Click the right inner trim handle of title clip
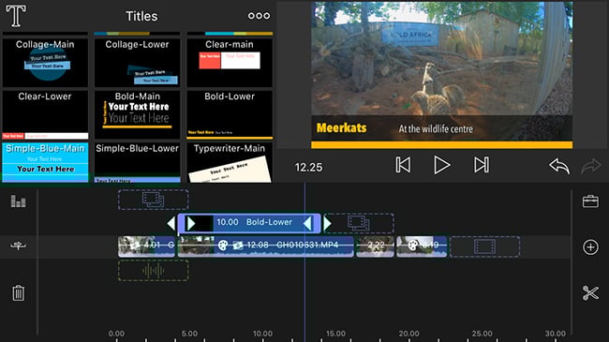Screen dimensions: 609x342 [x=307, y=223]
